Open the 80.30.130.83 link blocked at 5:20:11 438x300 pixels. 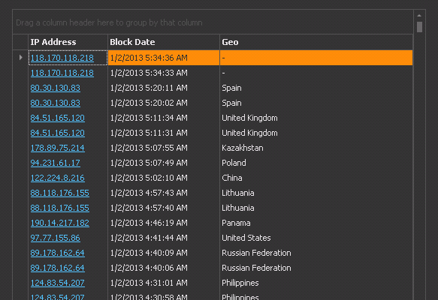(x=56, y=88)
